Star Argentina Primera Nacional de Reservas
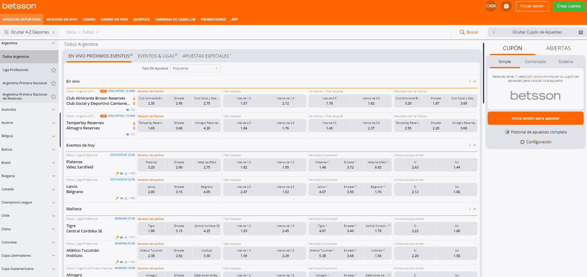 tap(54, 97)
